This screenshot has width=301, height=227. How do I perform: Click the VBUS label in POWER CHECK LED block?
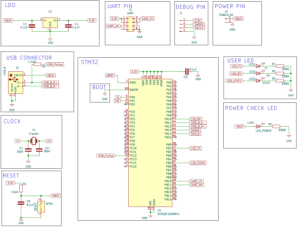(x=240, y=126)
